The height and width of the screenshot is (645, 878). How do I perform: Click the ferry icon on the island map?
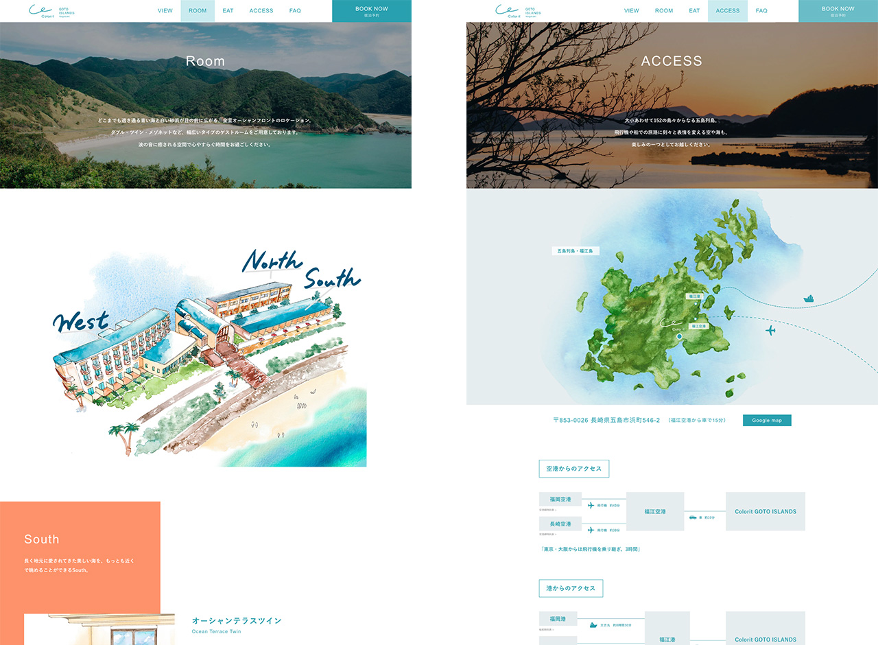tap(809, 298)
